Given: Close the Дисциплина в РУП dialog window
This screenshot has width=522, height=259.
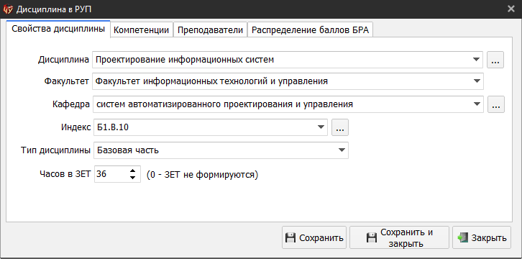Looking at the screenshot, I should click(x=511, y=9).
